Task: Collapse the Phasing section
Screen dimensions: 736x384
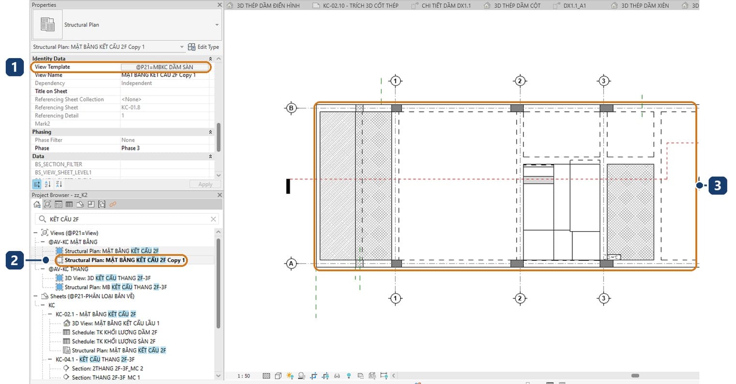Action: (210, 132)
